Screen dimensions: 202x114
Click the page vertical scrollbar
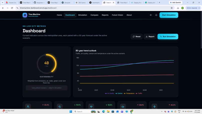click(201, 30)
